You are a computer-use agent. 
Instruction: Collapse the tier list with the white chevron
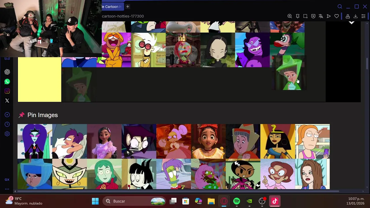351,23
